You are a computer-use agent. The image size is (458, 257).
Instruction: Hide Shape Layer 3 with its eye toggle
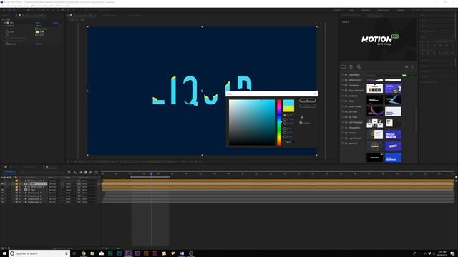point(2,196)
